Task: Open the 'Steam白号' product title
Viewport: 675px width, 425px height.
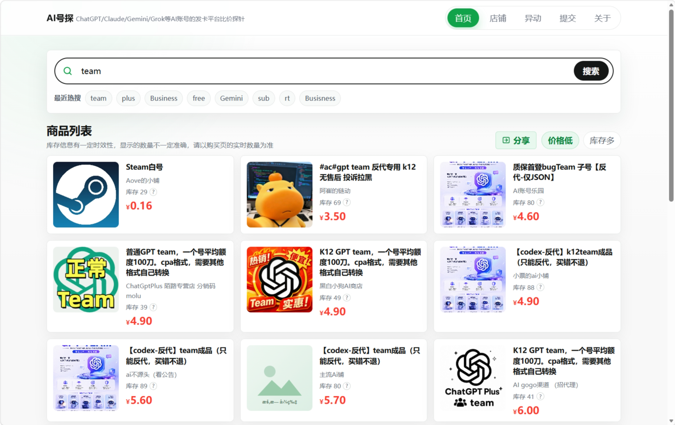Action: tap(144, 167)
